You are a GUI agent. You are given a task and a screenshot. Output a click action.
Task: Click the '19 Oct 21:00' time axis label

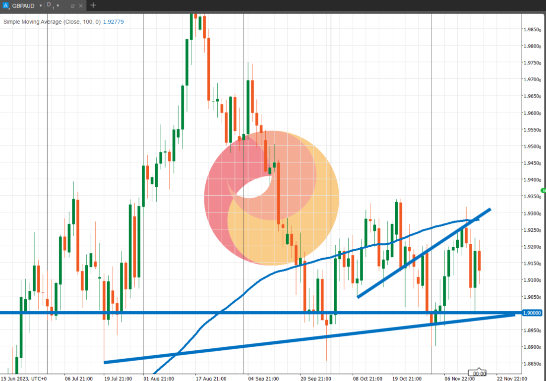407,378
